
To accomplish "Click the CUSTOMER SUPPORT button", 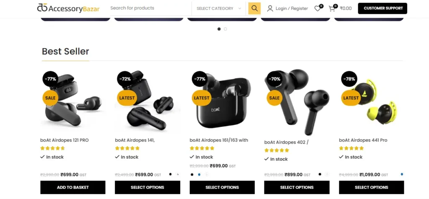I will pyautogui.click(x=382, y=8).
